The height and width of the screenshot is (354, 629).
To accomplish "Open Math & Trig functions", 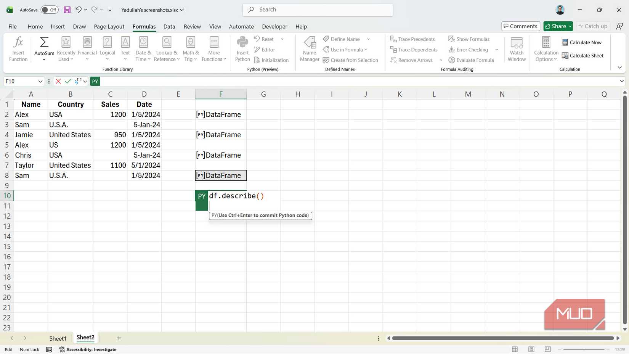I will 191,49.
